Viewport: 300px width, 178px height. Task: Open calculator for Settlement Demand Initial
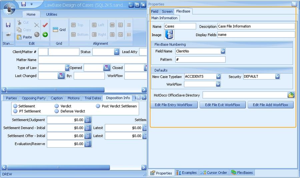click(88, 128)
